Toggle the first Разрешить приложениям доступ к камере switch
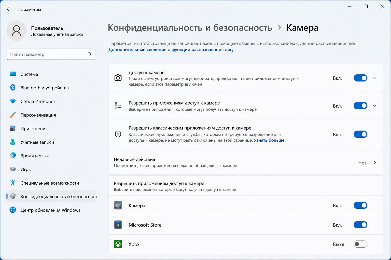This screenshot has height=260, width=391. click(360, 106)
